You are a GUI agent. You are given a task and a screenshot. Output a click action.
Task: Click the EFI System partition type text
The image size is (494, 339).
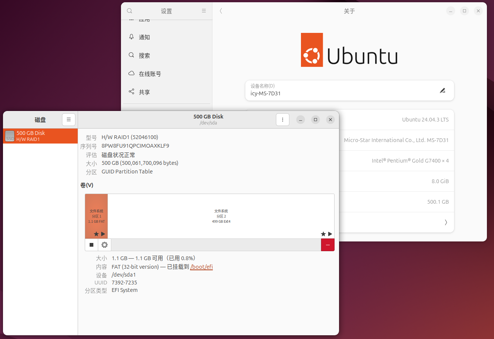(125, 290)
